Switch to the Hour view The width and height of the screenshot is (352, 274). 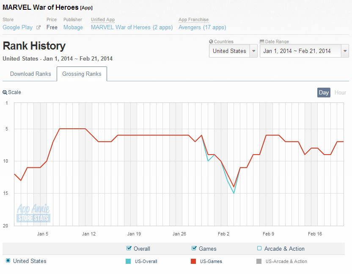coord(340,93)
